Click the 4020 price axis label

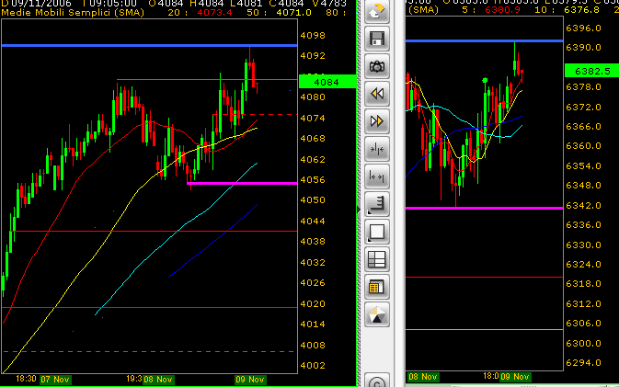[313, 303]
